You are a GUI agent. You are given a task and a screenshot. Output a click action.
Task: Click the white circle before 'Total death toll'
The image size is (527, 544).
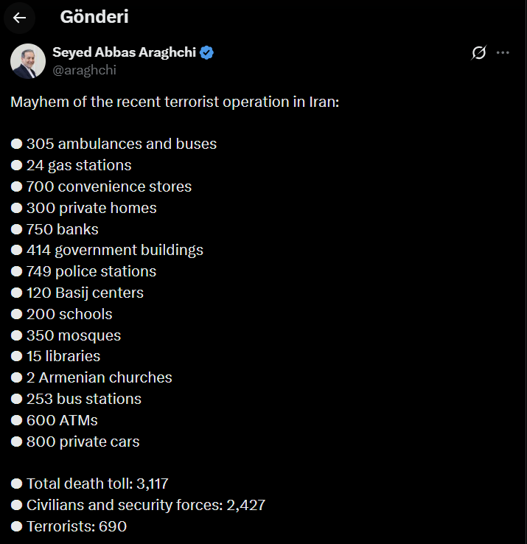tap(16, 484)
